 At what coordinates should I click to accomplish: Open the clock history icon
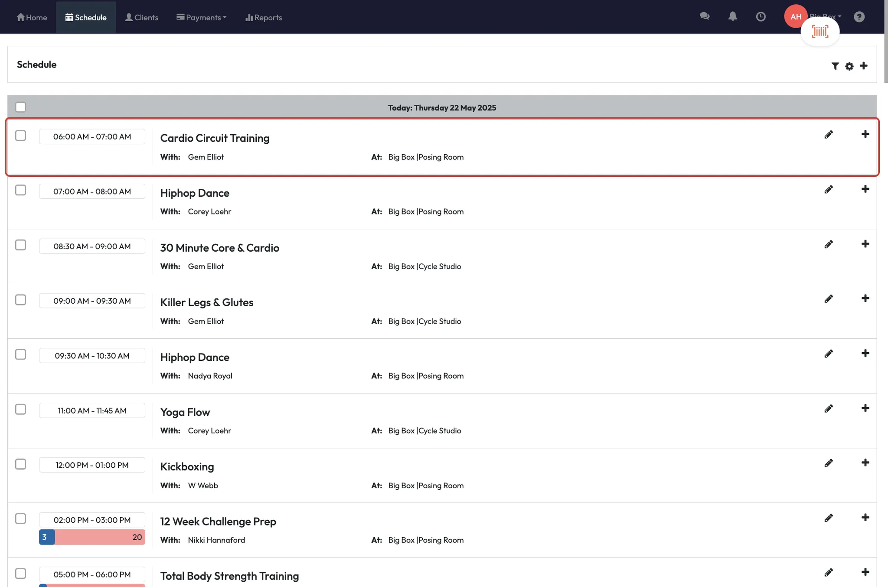[761, 16]
